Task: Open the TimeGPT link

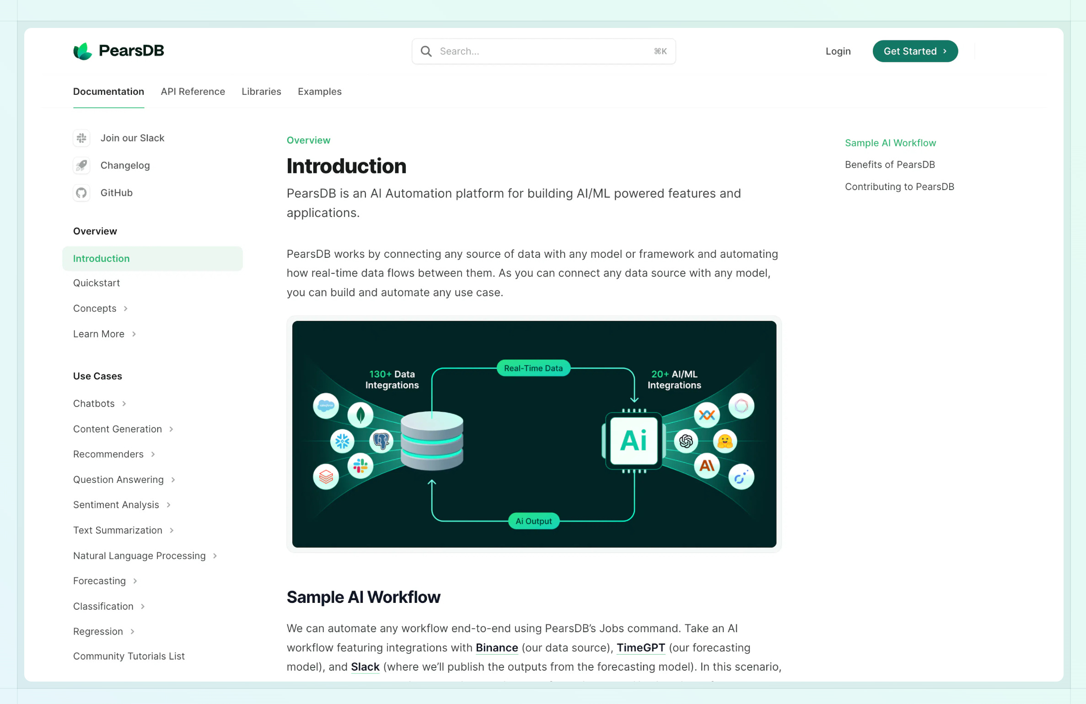Action: click(640, 648)
